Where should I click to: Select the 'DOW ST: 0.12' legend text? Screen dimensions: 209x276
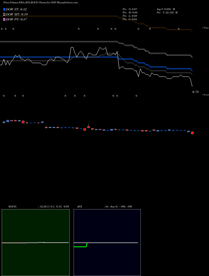16,9
